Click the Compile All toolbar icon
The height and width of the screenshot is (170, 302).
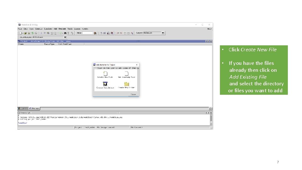coord(104,33)
